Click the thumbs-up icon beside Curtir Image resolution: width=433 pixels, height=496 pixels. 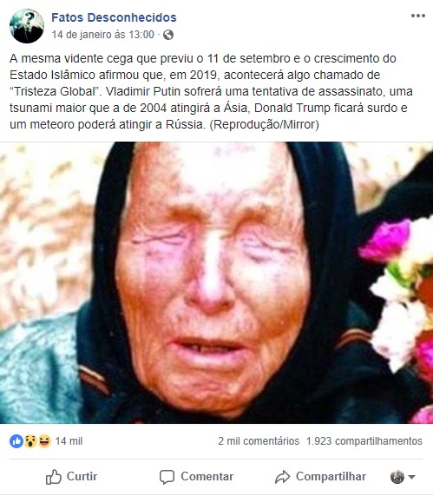coord(54,477)
